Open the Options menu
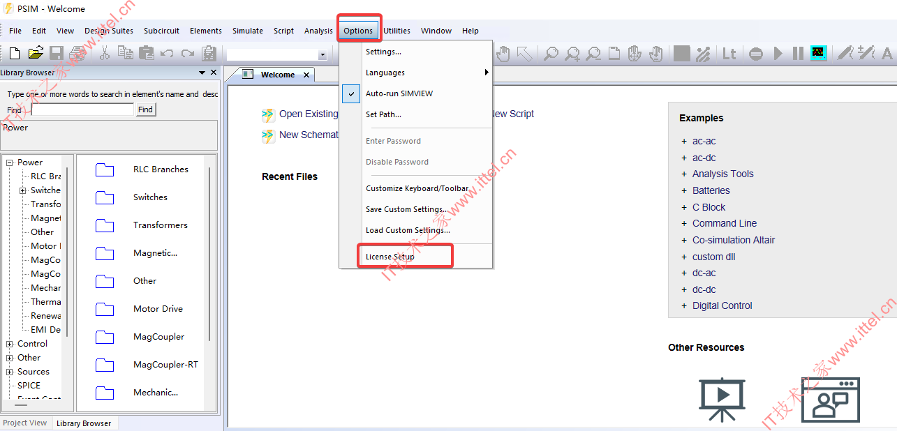 pyautogui.click(x=358, y=31)
